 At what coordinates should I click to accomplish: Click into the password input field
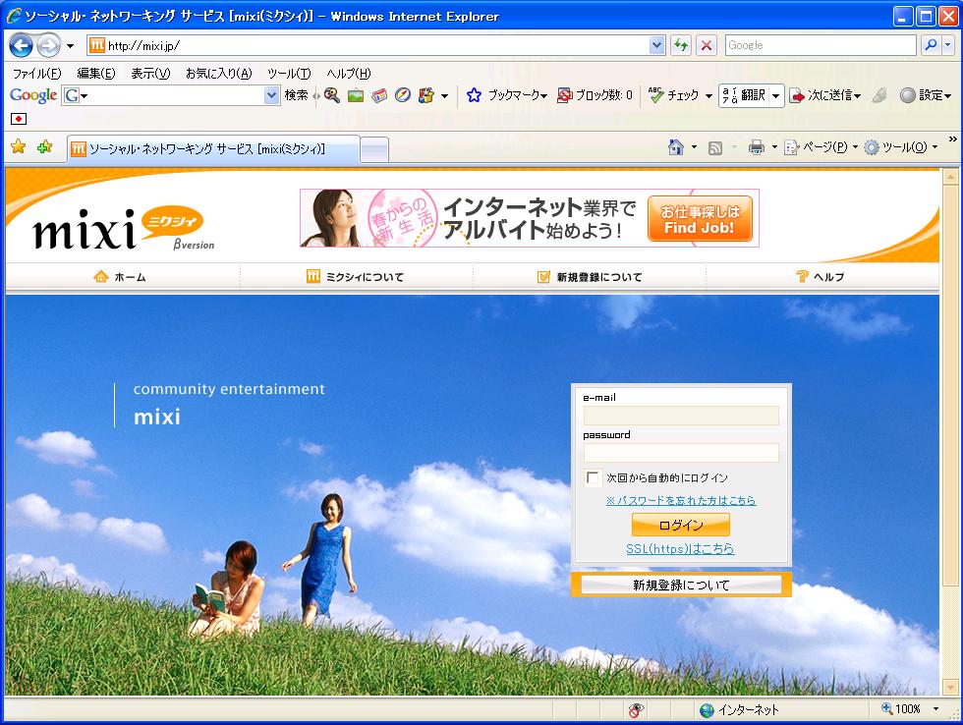(x=680, y=453)
